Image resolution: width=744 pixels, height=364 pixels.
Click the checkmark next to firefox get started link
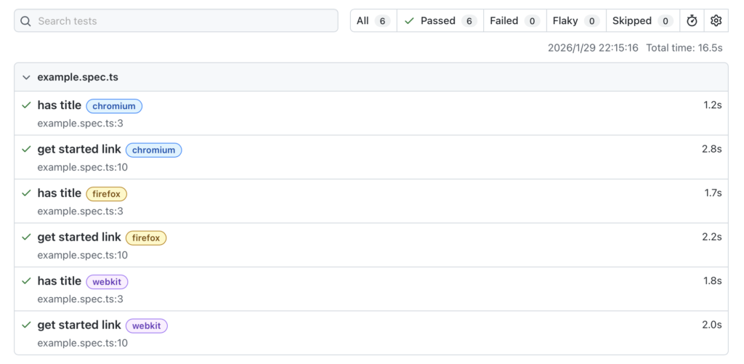[x=27, y=237]
